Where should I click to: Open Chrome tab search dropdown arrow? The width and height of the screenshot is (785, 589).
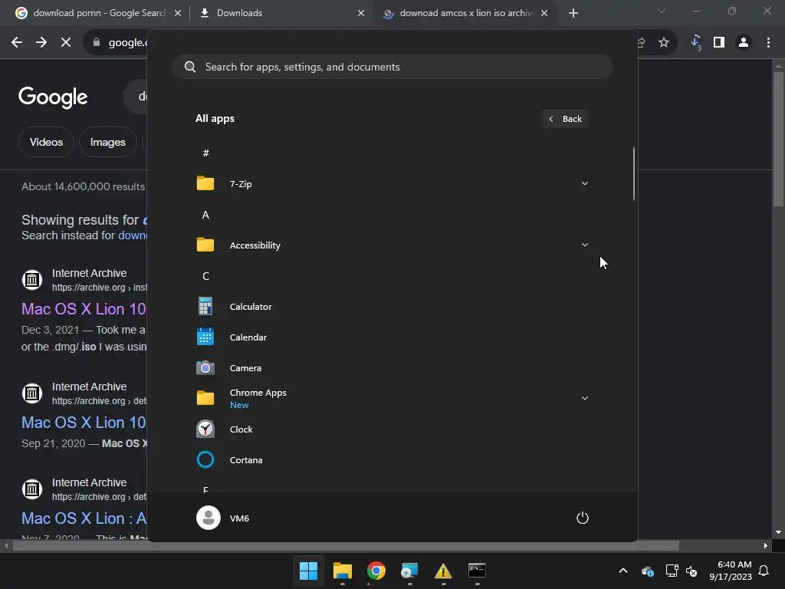662,11
